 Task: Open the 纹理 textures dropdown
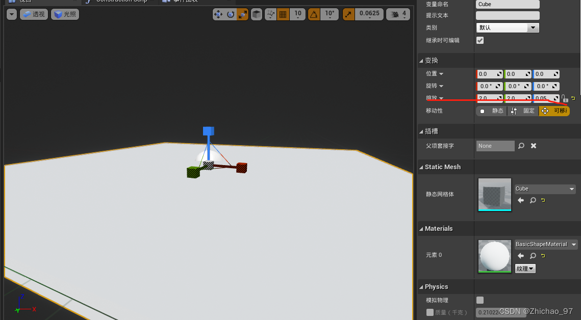(x=525, y=269)
